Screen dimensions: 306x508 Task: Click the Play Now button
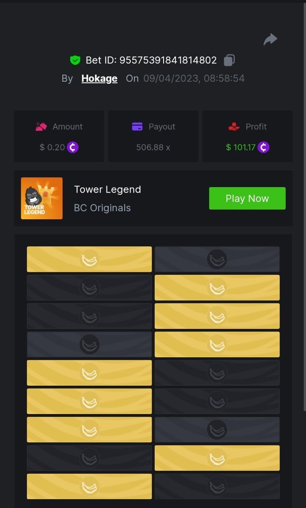[x=247, y=199]
